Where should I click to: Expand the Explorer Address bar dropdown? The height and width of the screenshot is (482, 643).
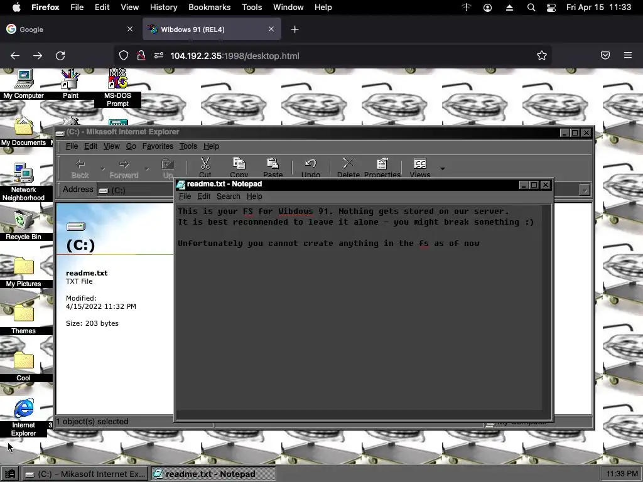(x=585, y=190)
